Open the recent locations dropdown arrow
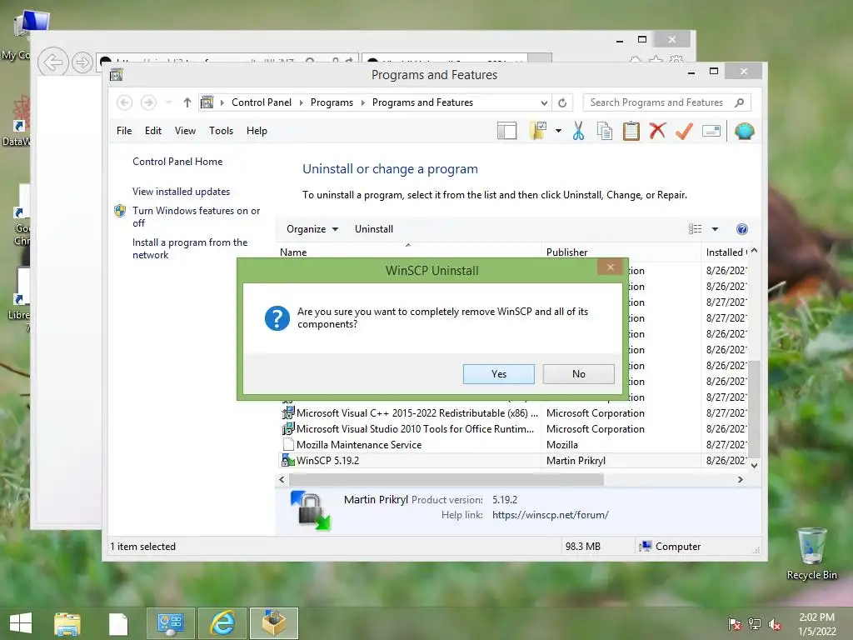Viewport: 853px width, 640px height. (168, 102)
